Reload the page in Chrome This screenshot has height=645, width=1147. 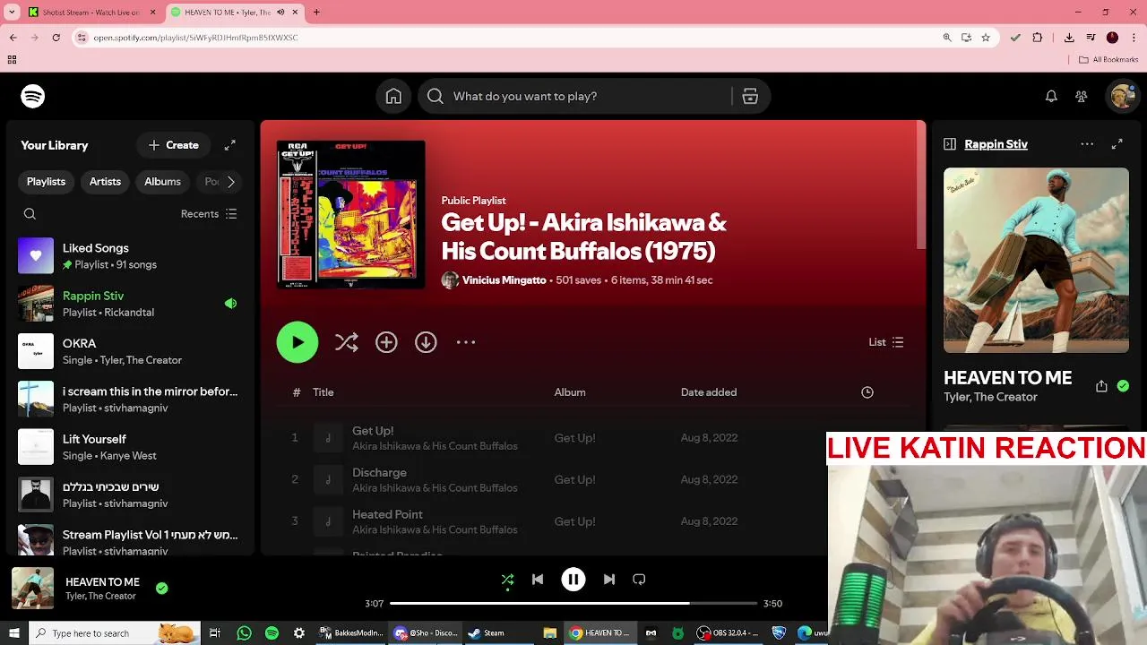pos(56,38)
